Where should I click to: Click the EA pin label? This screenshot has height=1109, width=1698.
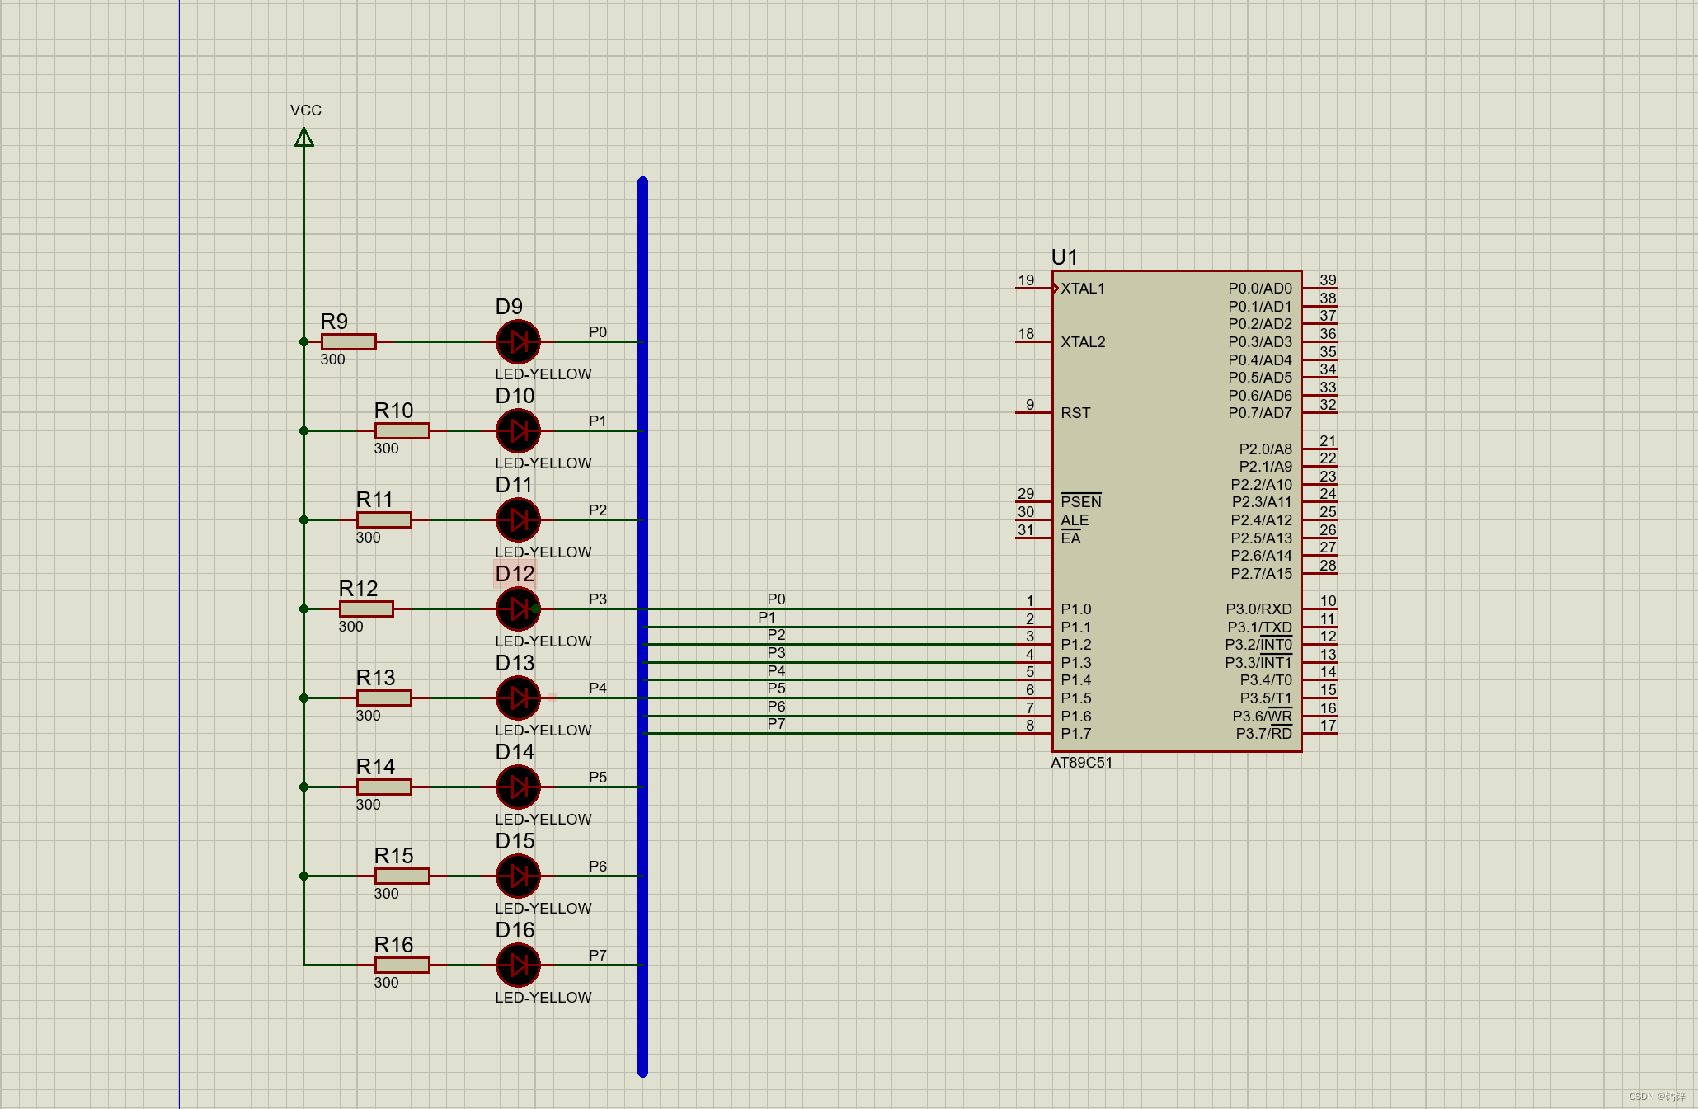click(x=1070, y=538)
